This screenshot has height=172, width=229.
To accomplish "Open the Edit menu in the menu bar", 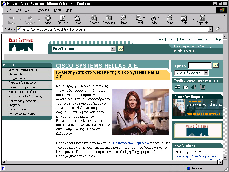I will 18,10.
